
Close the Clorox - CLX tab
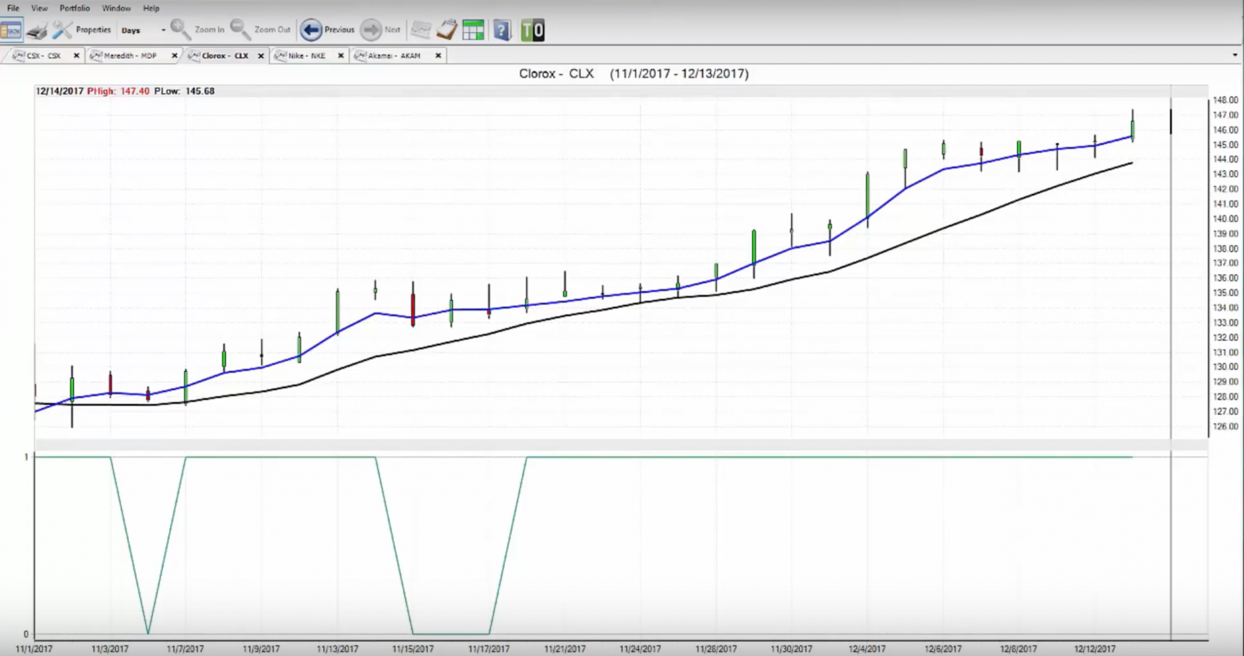click(x=261, y=55)
